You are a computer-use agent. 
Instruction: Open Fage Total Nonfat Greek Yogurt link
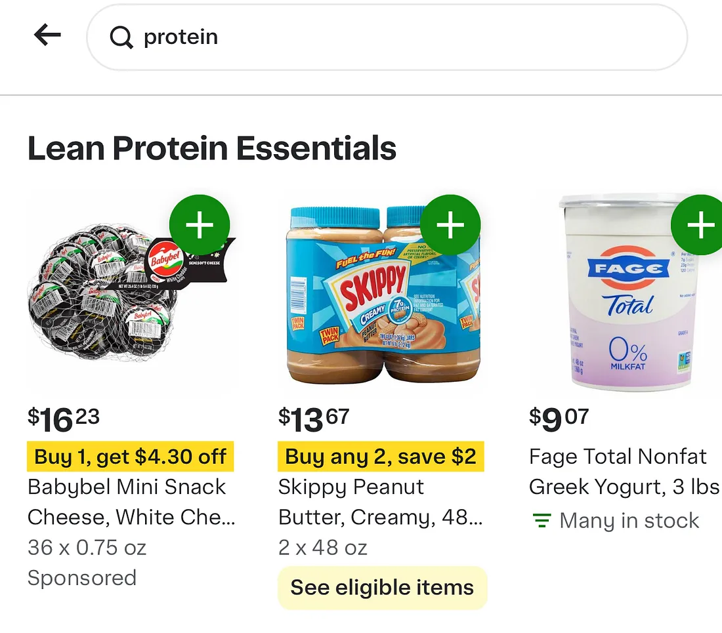(x=624, y=472)
